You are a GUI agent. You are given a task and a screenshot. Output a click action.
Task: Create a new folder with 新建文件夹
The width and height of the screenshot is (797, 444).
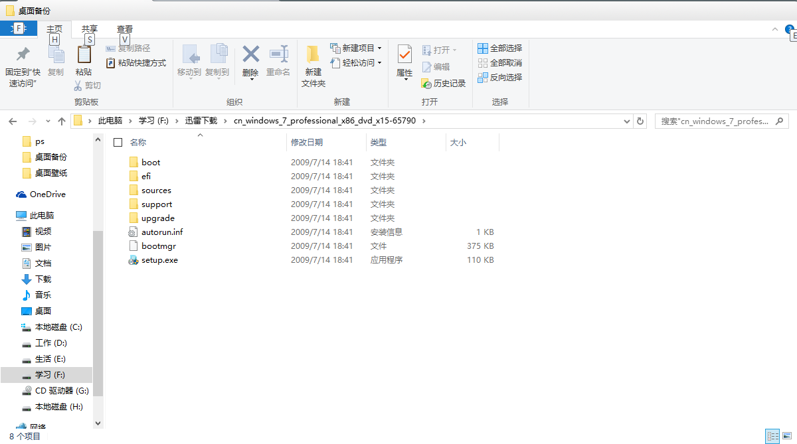(313, 66)
